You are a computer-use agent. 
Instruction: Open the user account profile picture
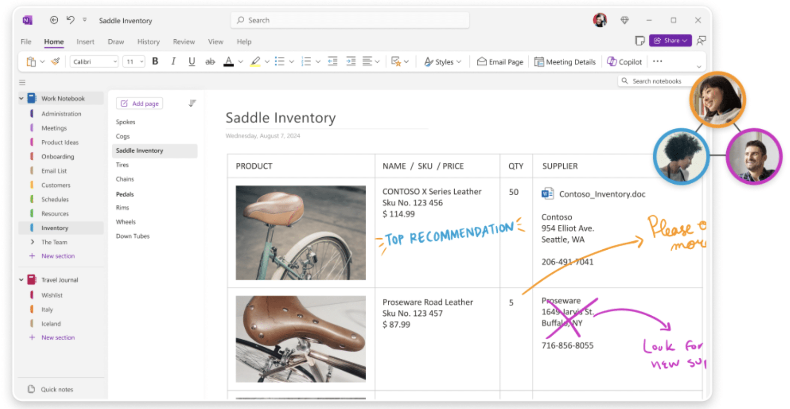click(x=600, y=20)
